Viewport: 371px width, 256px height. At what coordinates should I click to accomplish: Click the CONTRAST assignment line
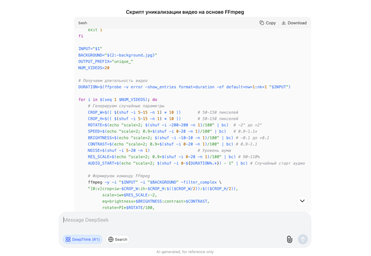point(172,144)
